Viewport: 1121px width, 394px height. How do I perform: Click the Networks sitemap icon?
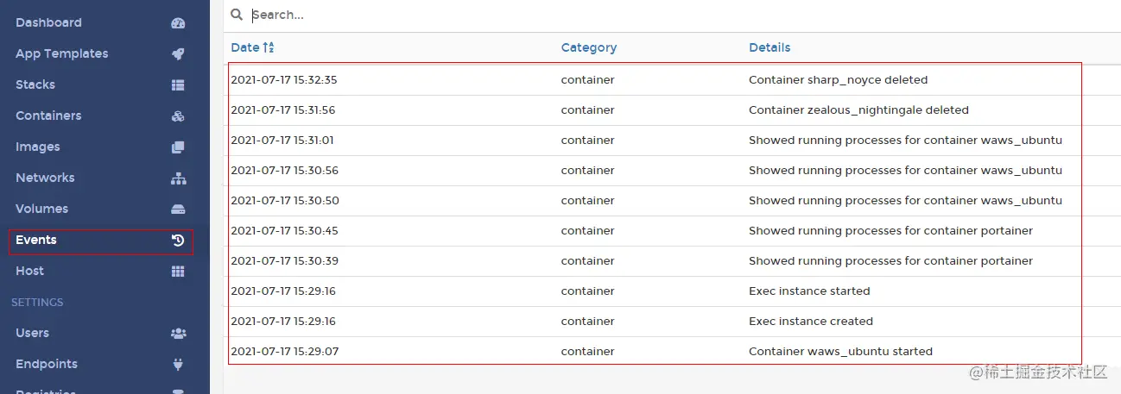coord(178,178)
